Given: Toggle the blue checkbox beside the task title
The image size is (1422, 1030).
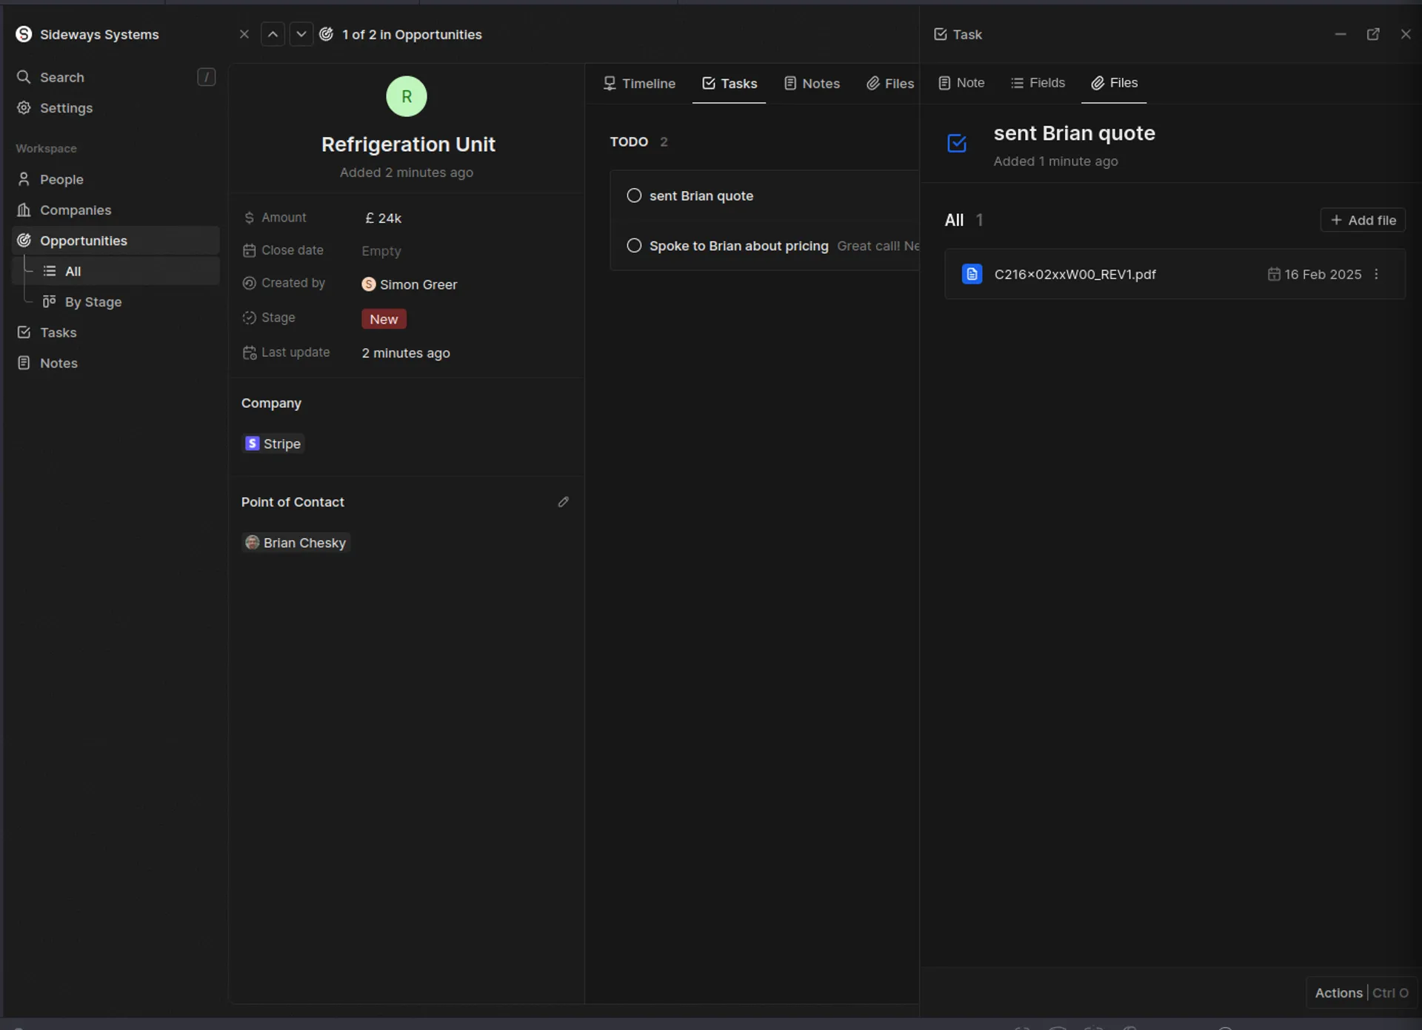Looking at the screenshot, I should [956, 143].
